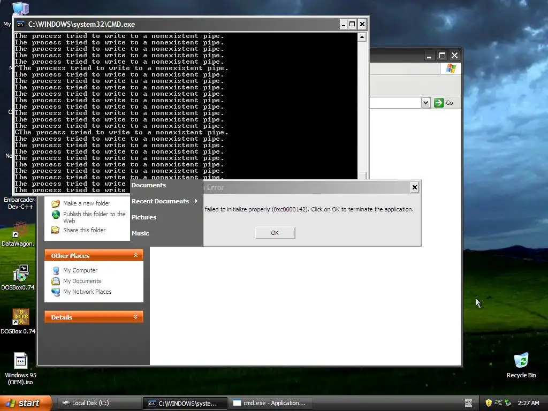The image size is (548, 411).
Task: Select Documents menu entry
Action: coord(149,185)
